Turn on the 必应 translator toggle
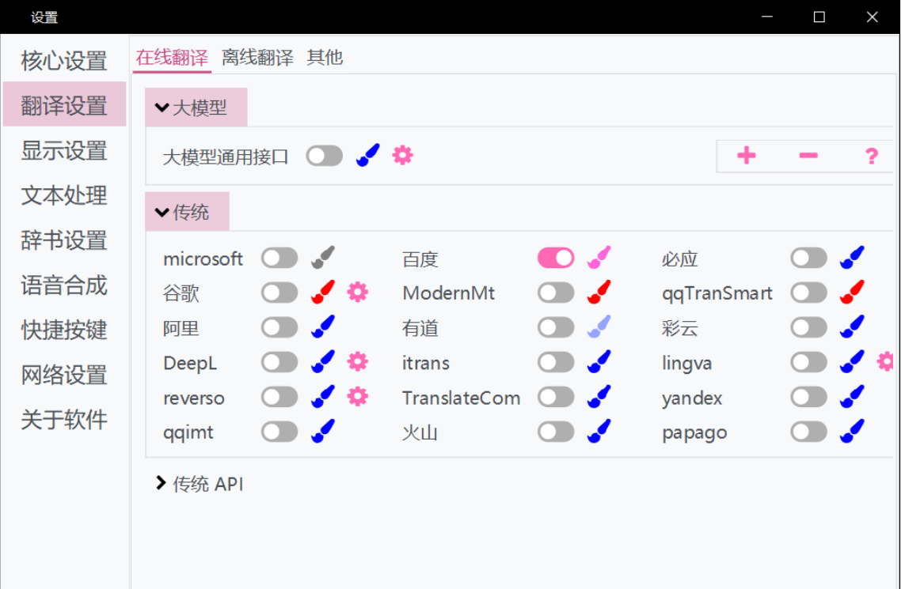Image resolution: width=901 pixels, height=589 pixels. click(x=808, y=258)
